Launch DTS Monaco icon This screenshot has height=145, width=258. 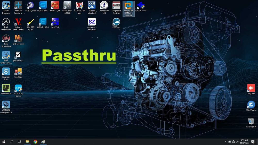pos(18,40)
